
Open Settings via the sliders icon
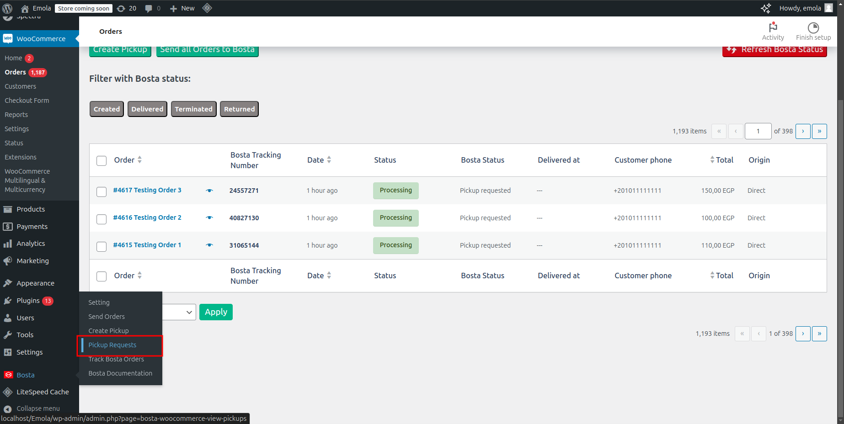coord(8,352)
